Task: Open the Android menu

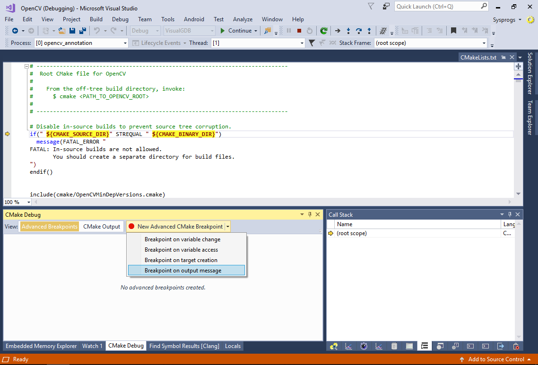Action: coord(194,19)
